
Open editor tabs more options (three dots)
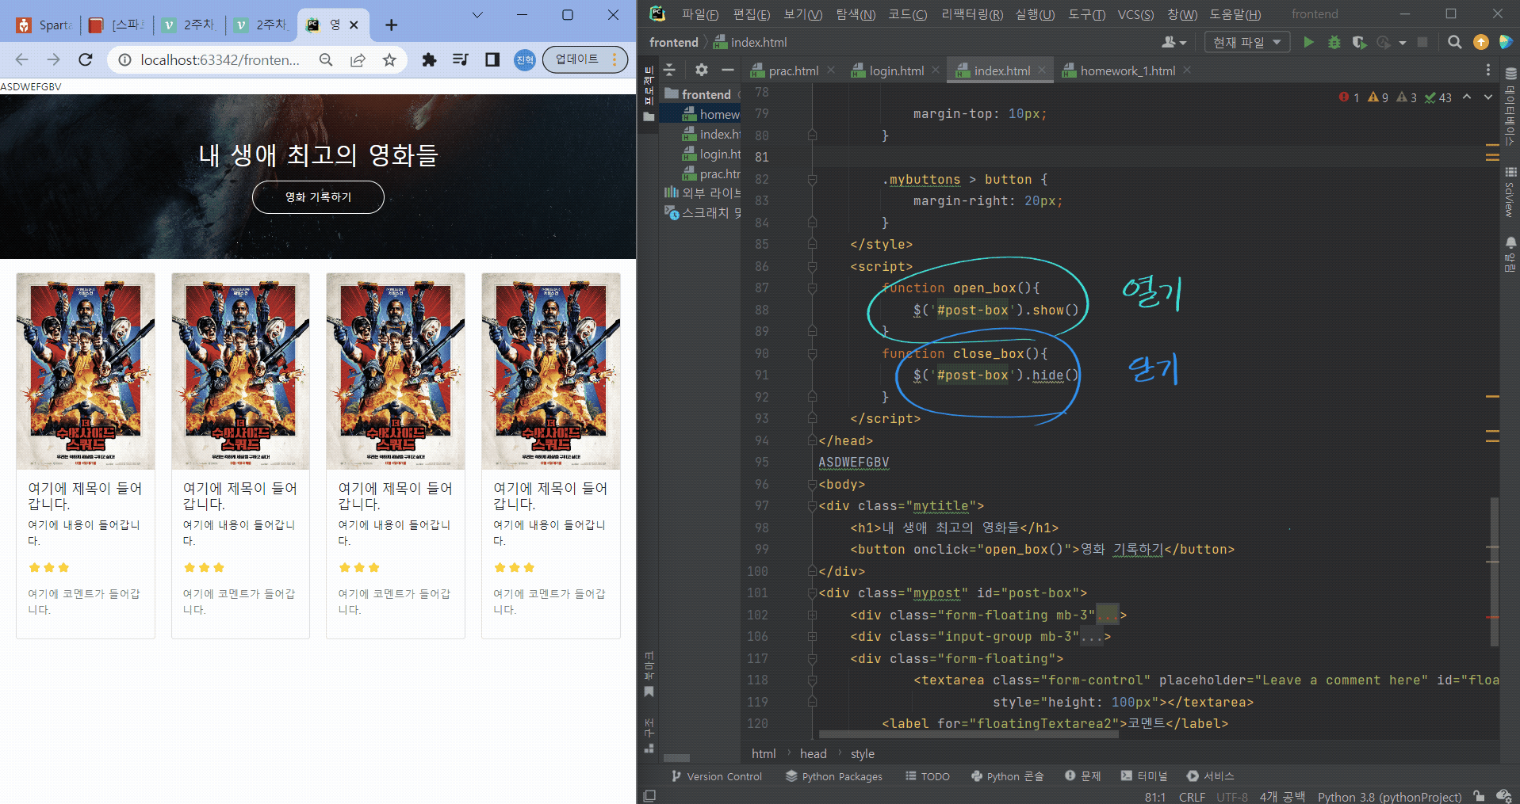1487,70
